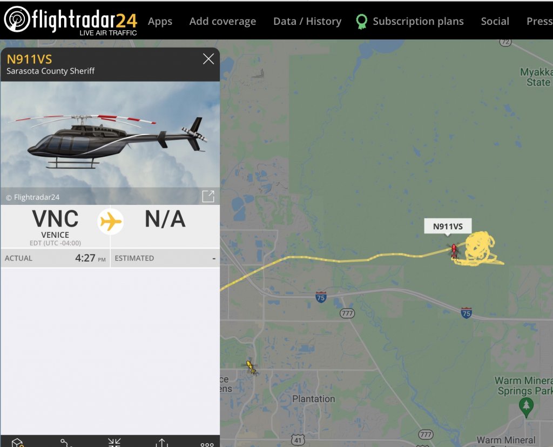The image size is (553, 447).
Task: Share this flight with the upload icon
Action: point(162,443)
